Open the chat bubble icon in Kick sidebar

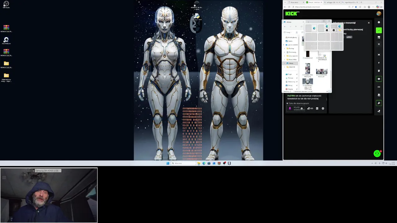(379, 79)
